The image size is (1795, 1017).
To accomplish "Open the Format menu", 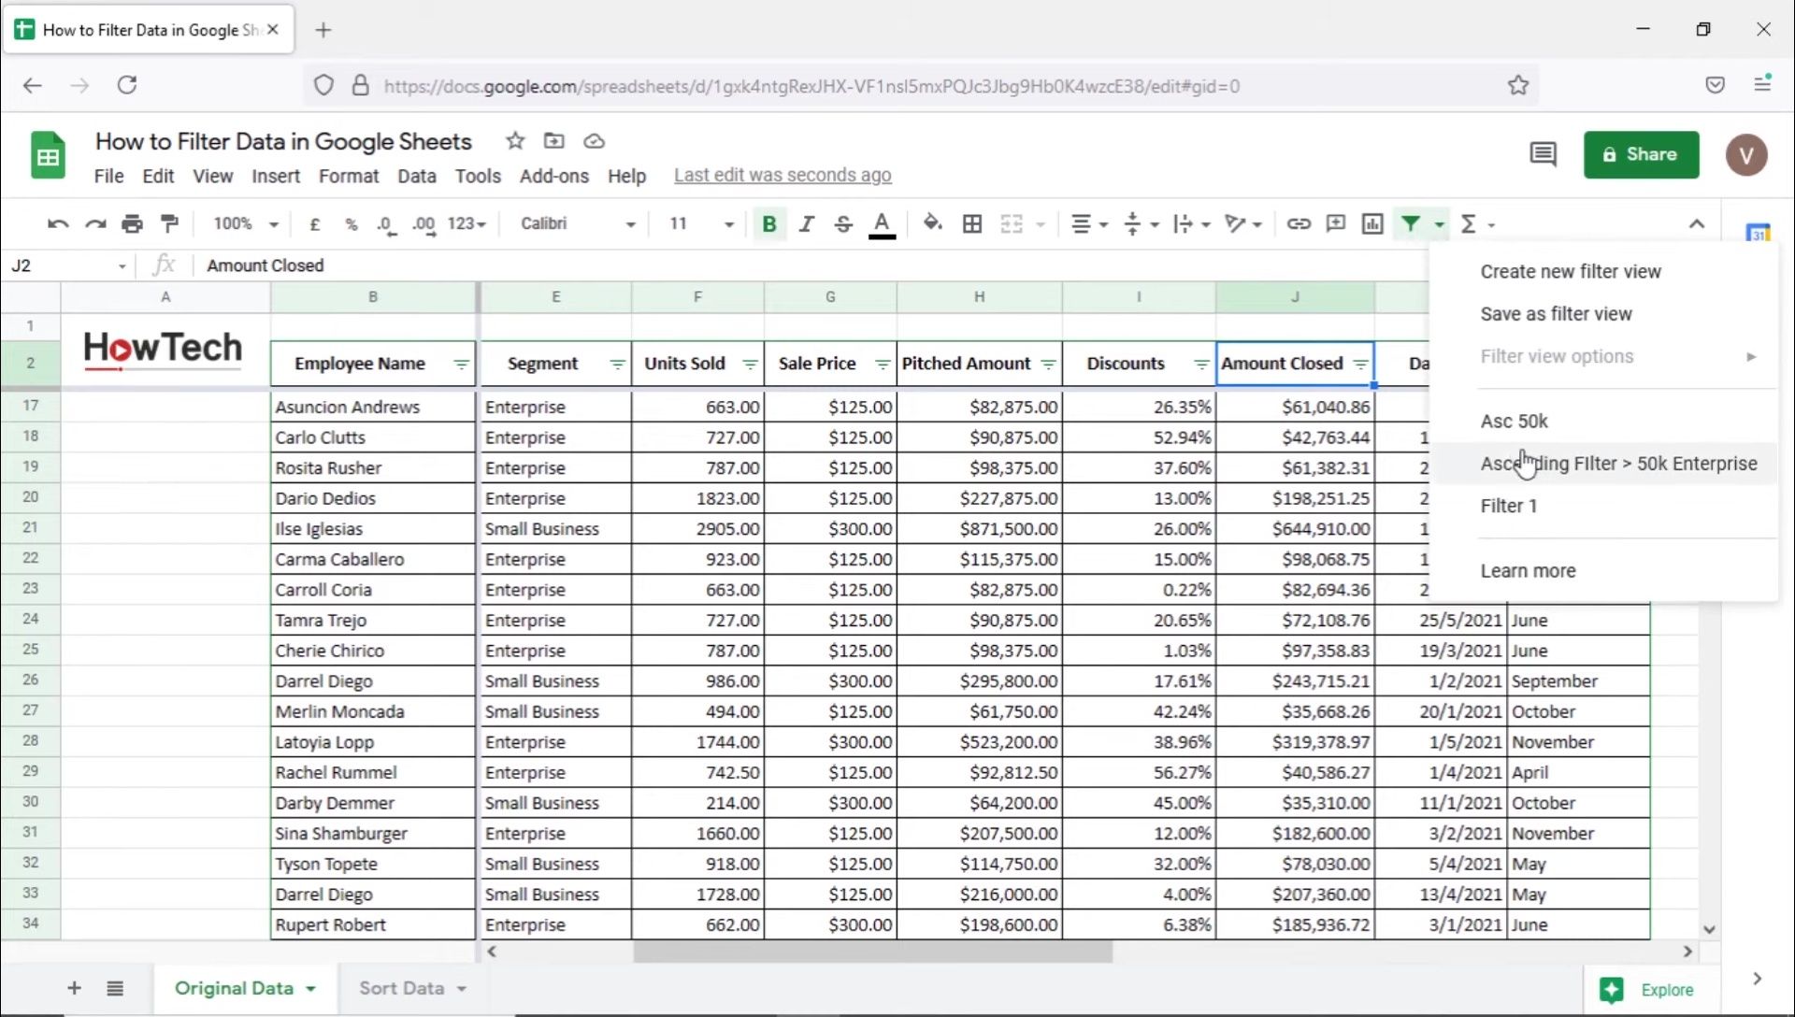I will coord(349,176).
